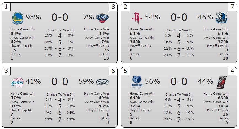Open Chance To Win In link, Rockets-Mavericks
This screenshot has height=129, width=239.
pyautogui.click(x=179, y=30)
